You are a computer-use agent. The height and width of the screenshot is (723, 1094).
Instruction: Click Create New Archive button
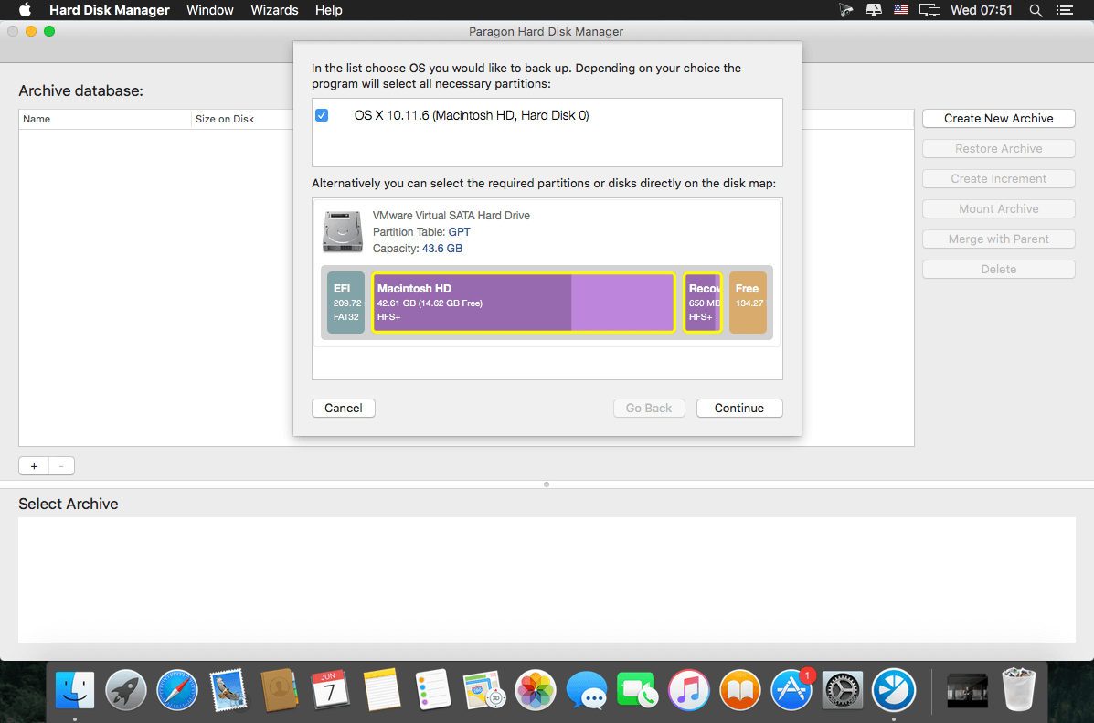click(x=998, y=119)
